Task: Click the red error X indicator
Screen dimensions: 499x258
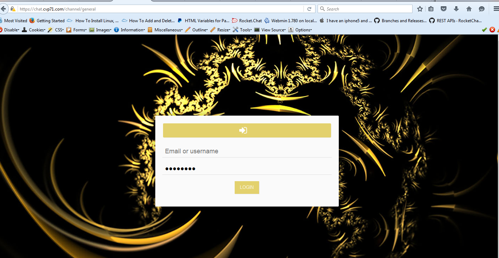Action: pyautogui.click(x=492, y=30)
